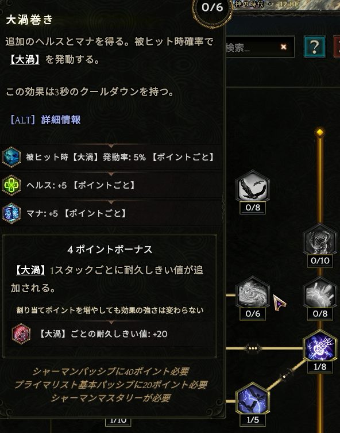This screenshot has height=433, width=340.
Task: Select the raven passive node 0/8
Action: click(x=253, y=186)
